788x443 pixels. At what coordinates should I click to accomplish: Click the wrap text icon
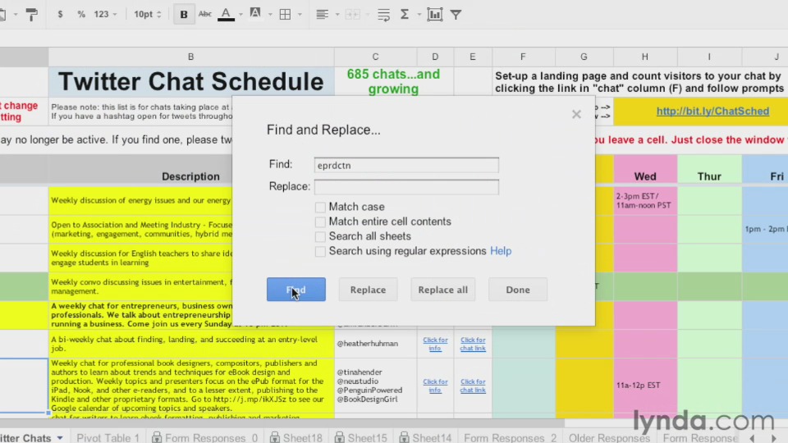coord(384,14)
